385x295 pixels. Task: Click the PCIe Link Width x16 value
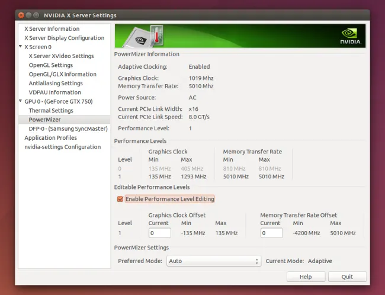[x=193, y=109]
